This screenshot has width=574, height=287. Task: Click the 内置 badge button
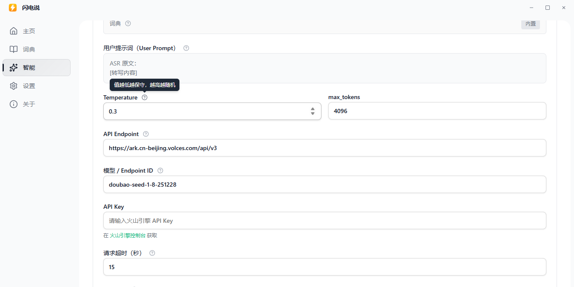[x=531, y=24]
